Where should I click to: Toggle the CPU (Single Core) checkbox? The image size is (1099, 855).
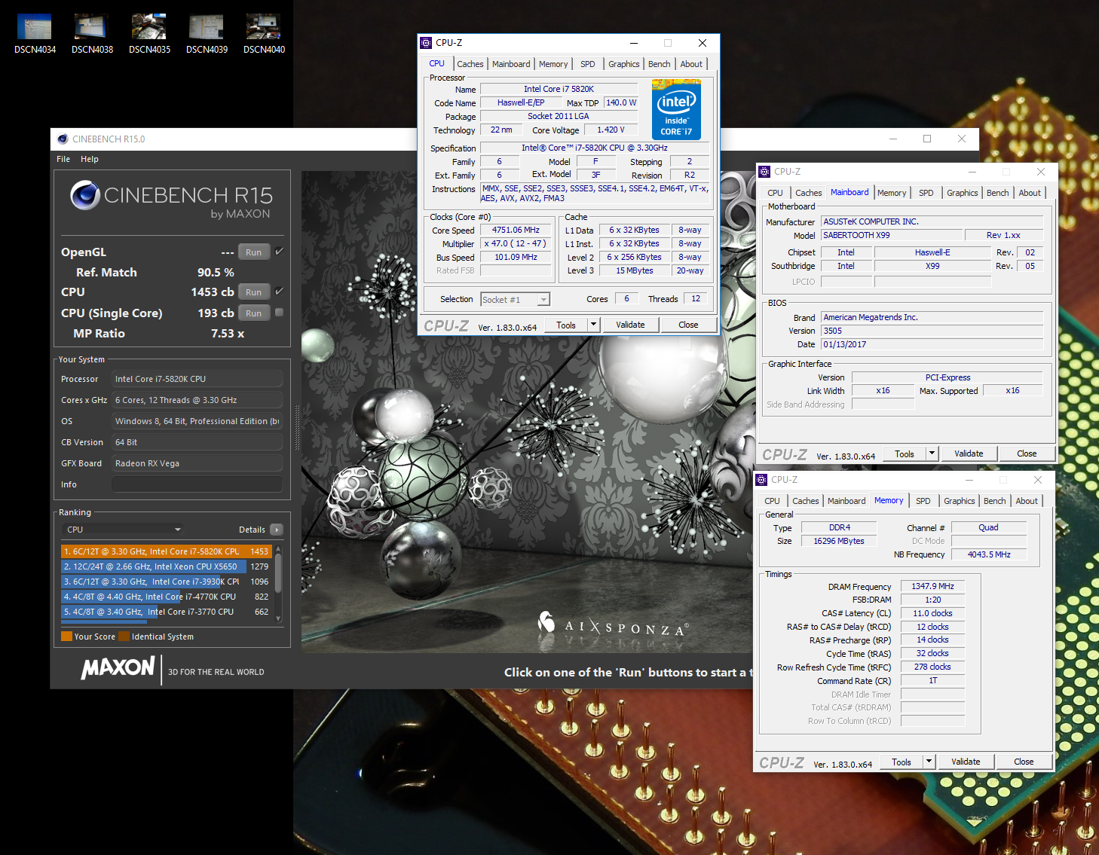coord(279,313)
